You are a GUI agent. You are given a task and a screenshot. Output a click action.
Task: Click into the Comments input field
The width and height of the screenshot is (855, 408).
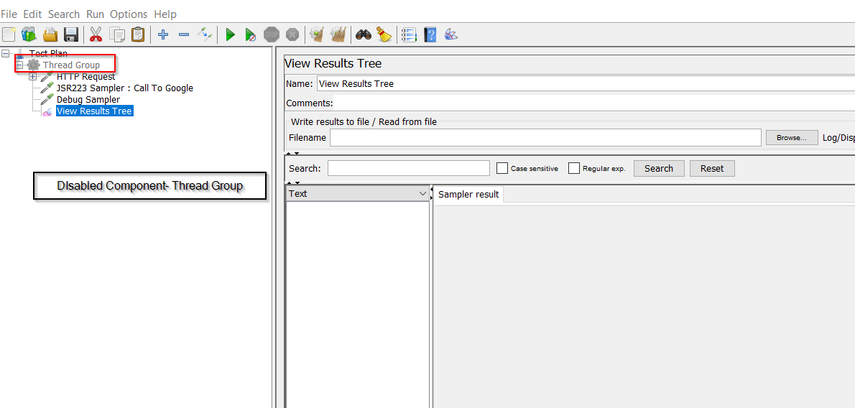pyautogui.click(x=593, y=103)
